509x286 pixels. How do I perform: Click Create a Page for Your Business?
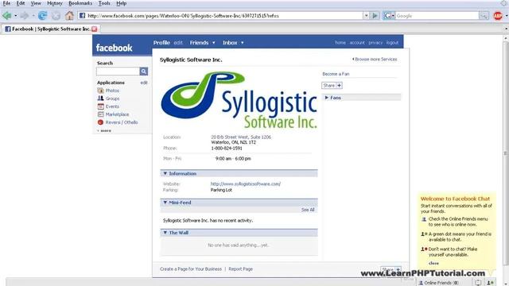pyautogui.click(x=191, y=269)
